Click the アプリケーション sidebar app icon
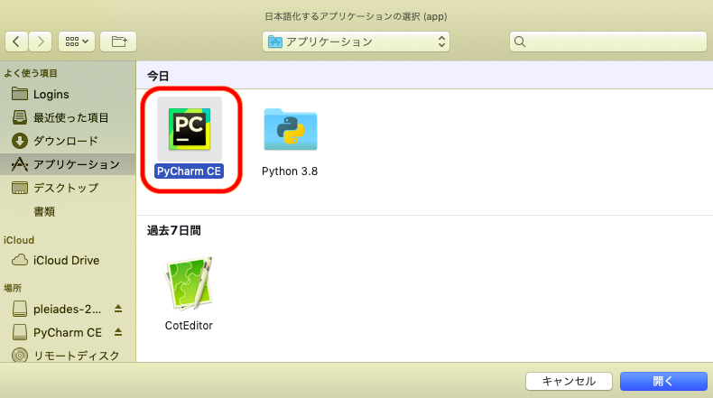Viewport: 713px width, 398px height. tap(20, 164)
